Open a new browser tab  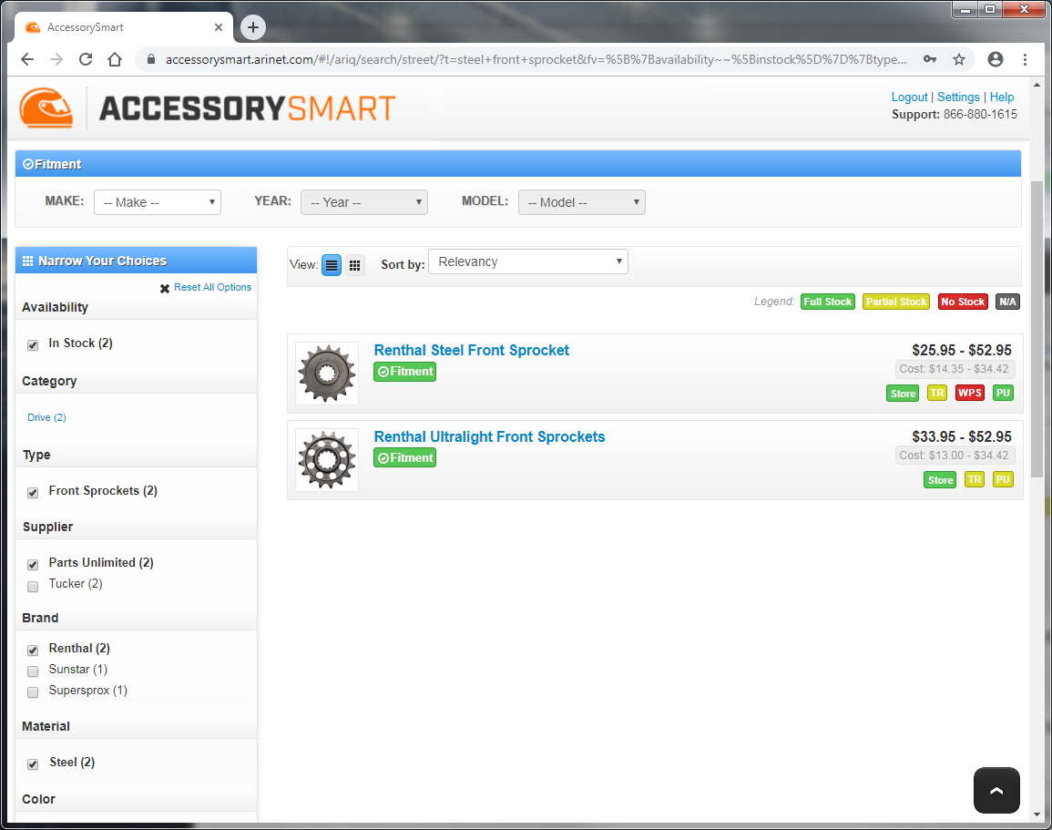(253, 27)
